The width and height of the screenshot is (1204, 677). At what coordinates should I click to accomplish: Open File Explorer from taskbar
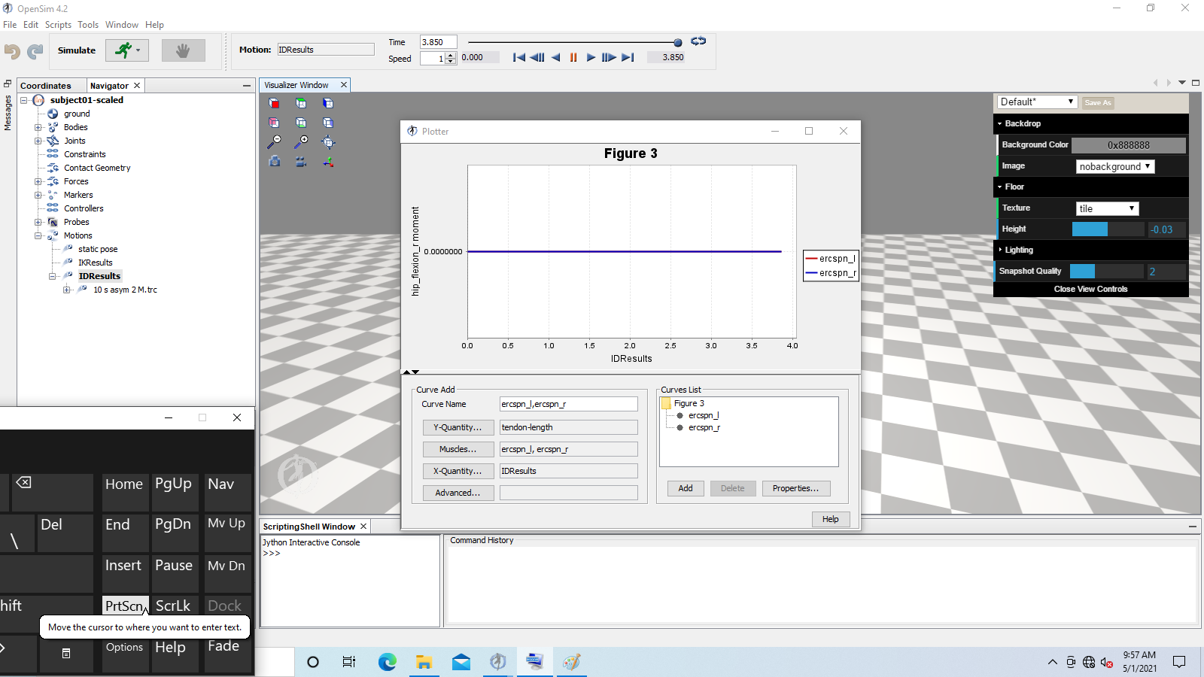coord(424,662)
